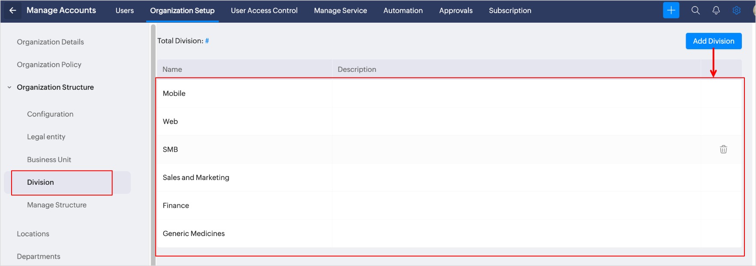This screenshot has width=756, height=266.
Task: Go to the Manage Service tab
Action: pyautogui.click(x=340, y=11)
